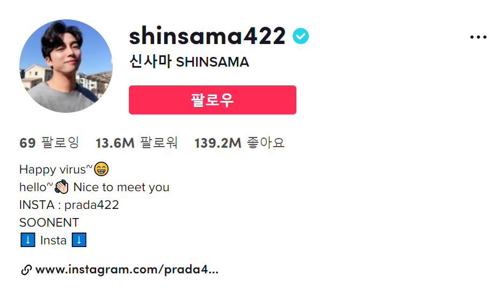
Task: Click the waving hand emoji
Action: 62,187
